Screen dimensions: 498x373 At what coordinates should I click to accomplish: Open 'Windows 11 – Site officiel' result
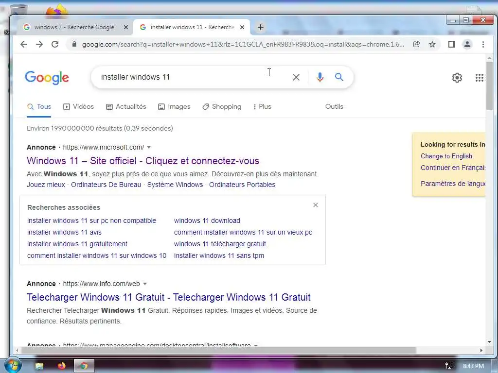click(143, 161)
